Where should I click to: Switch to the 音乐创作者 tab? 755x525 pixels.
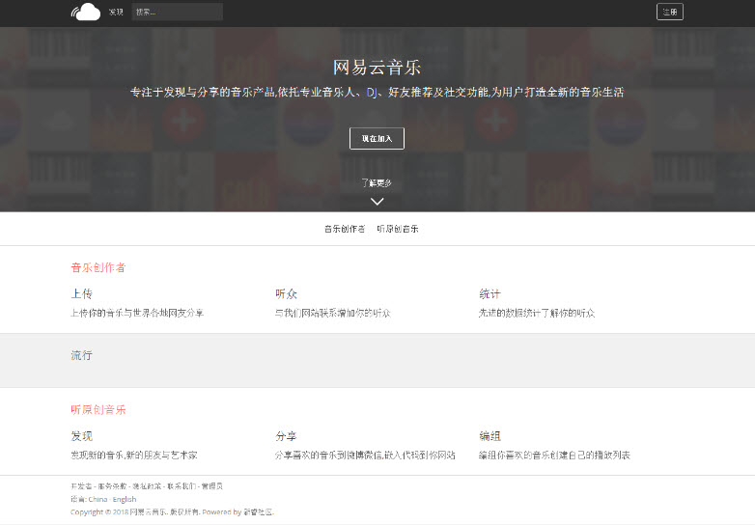pos(345,229)
